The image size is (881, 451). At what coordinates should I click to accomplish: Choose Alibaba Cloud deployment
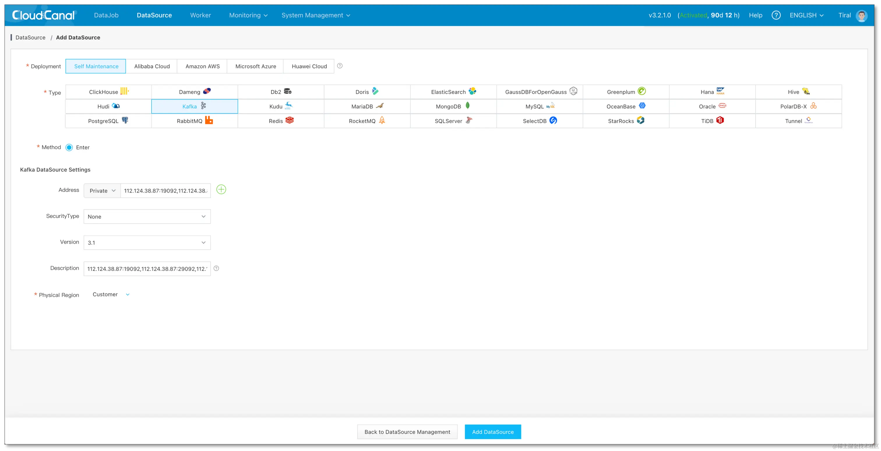(x=152, y=66)
